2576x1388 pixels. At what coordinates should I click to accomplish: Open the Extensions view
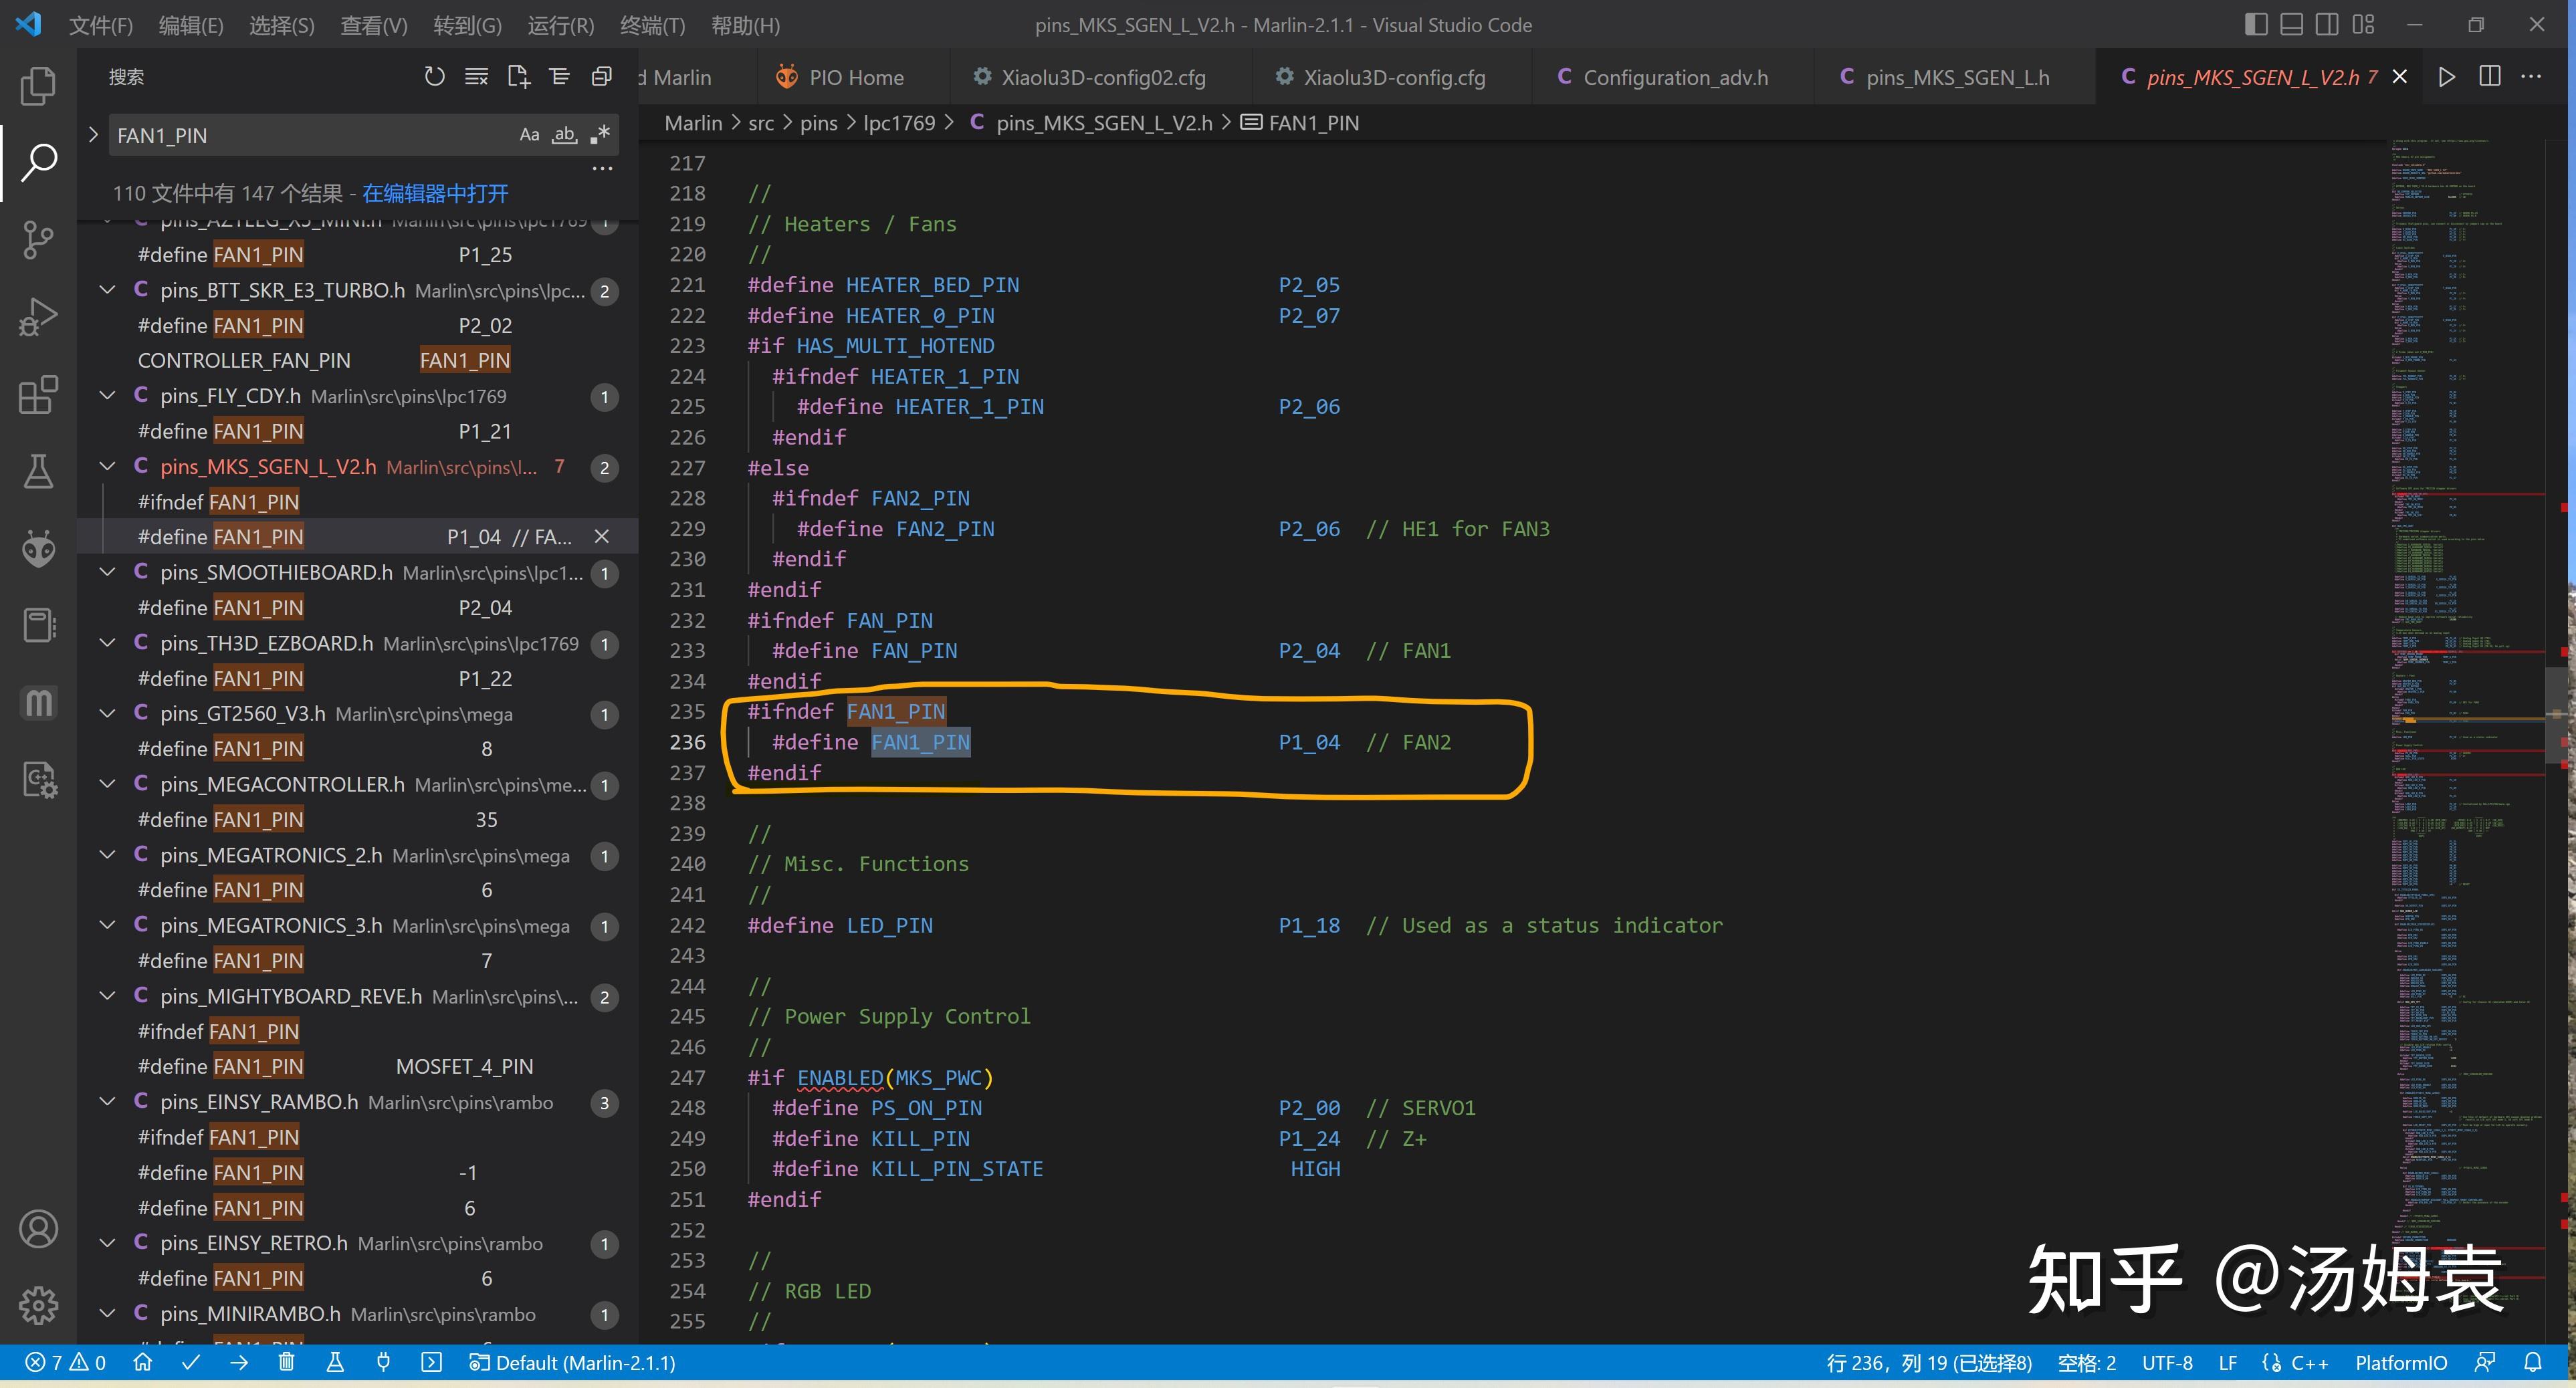click(x=38, y=395)
